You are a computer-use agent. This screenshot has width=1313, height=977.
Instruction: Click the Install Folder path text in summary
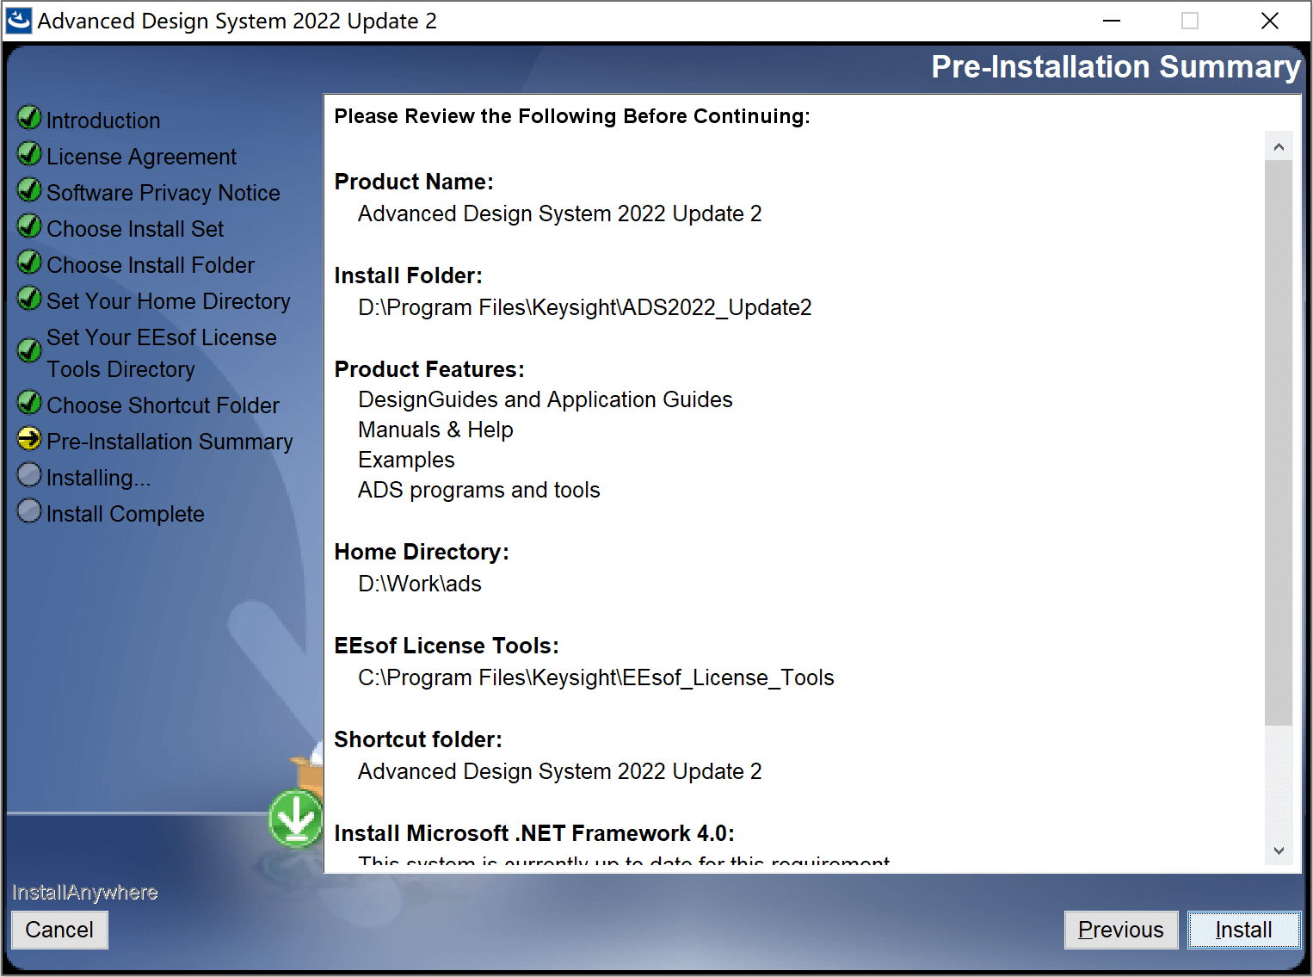point(585,307)
